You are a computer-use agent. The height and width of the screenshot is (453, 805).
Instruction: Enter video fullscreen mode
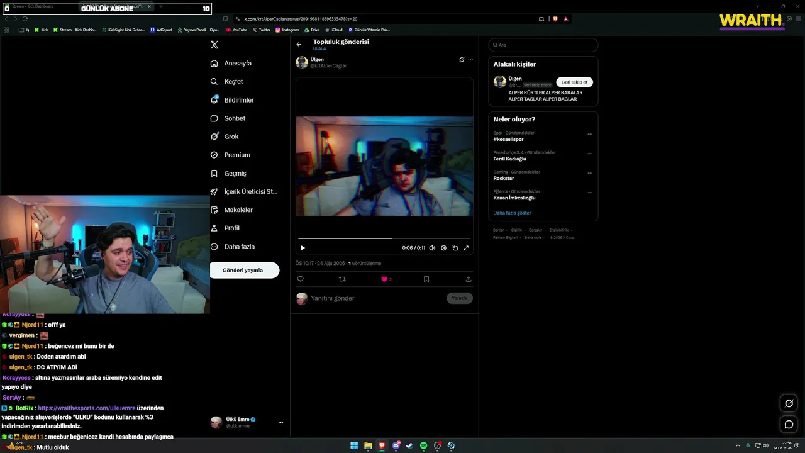[466, 248]
